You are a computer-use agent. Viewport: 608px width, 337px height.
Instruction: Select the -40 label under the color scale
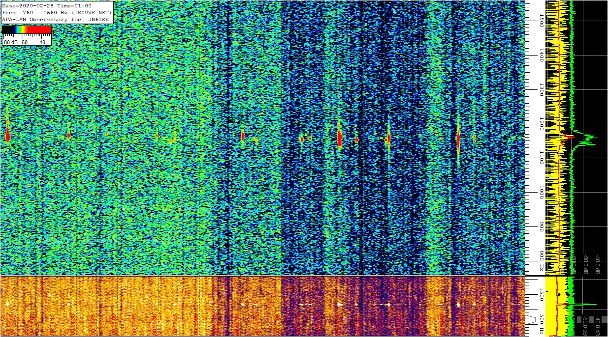click(41, 42)
